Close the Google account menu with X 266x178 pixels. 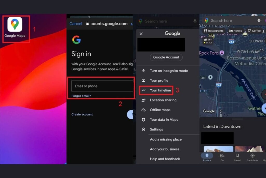(141, 34)
